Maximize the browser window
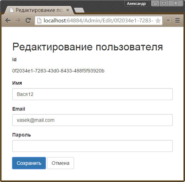The width and height of the screenshot is (185, 182). coord(164,3)
